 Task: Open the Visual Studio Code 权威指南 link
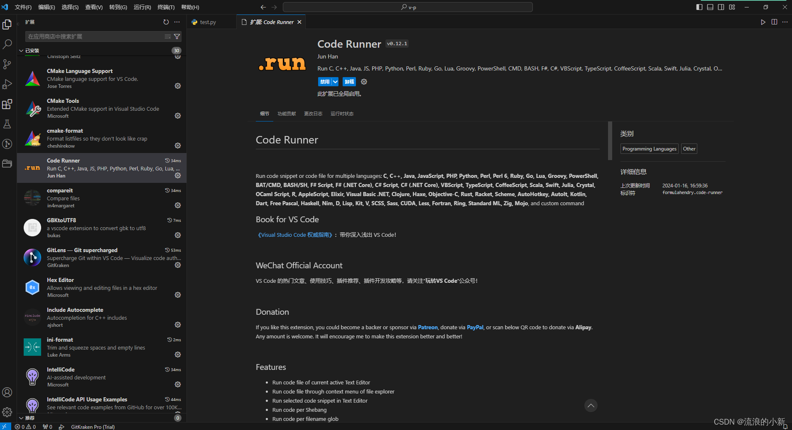point(295,235)
